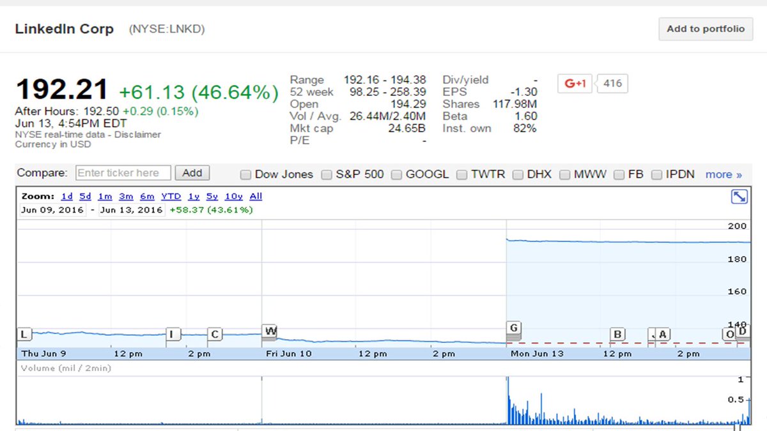This screenshot has width=767, height=431.
Task: Open news flag L on chart
Action: [x=24, y=334]
